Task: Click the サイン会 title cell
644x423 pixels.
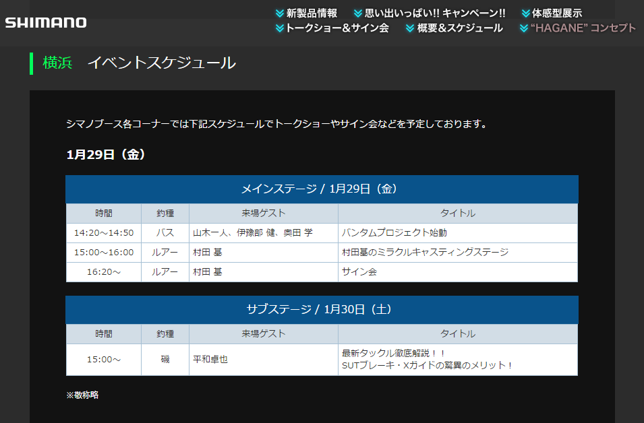Action: pyautogui.click(x=458, y=272)
